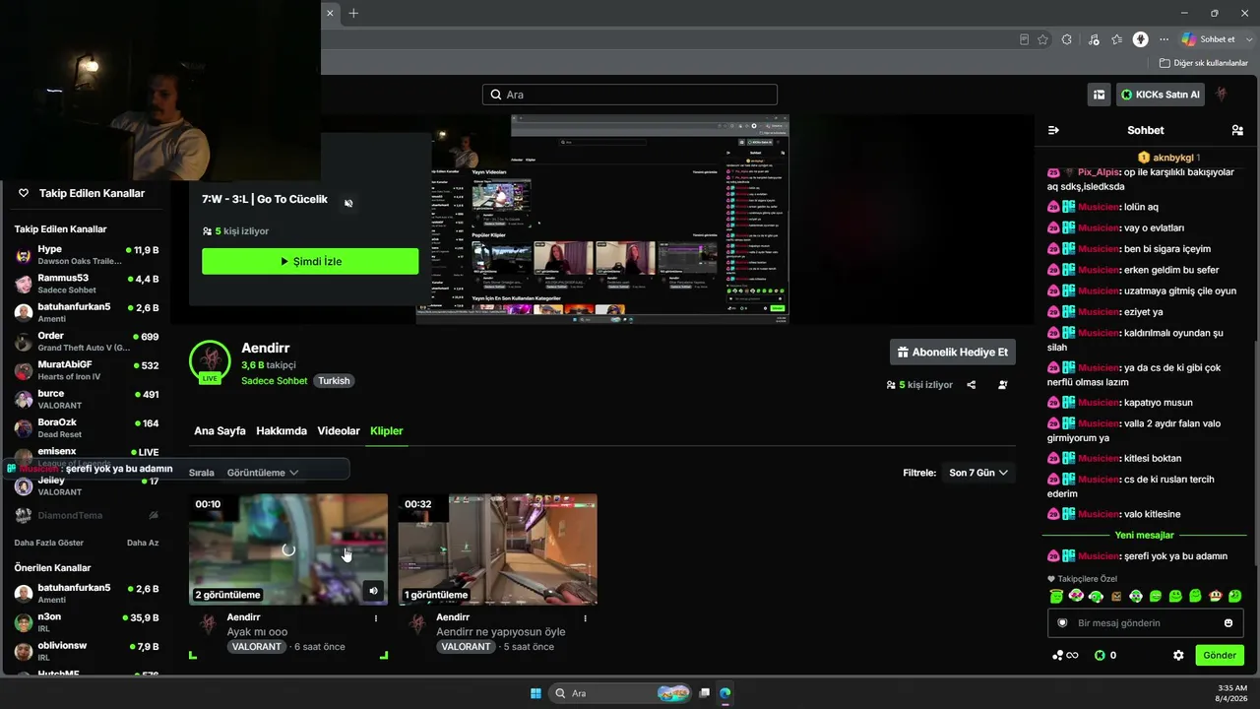This screenshot has width=1260, height=709.
Task: Click the Windows taskbar search box
Action: pyautogui.click(x=620, y=693)
